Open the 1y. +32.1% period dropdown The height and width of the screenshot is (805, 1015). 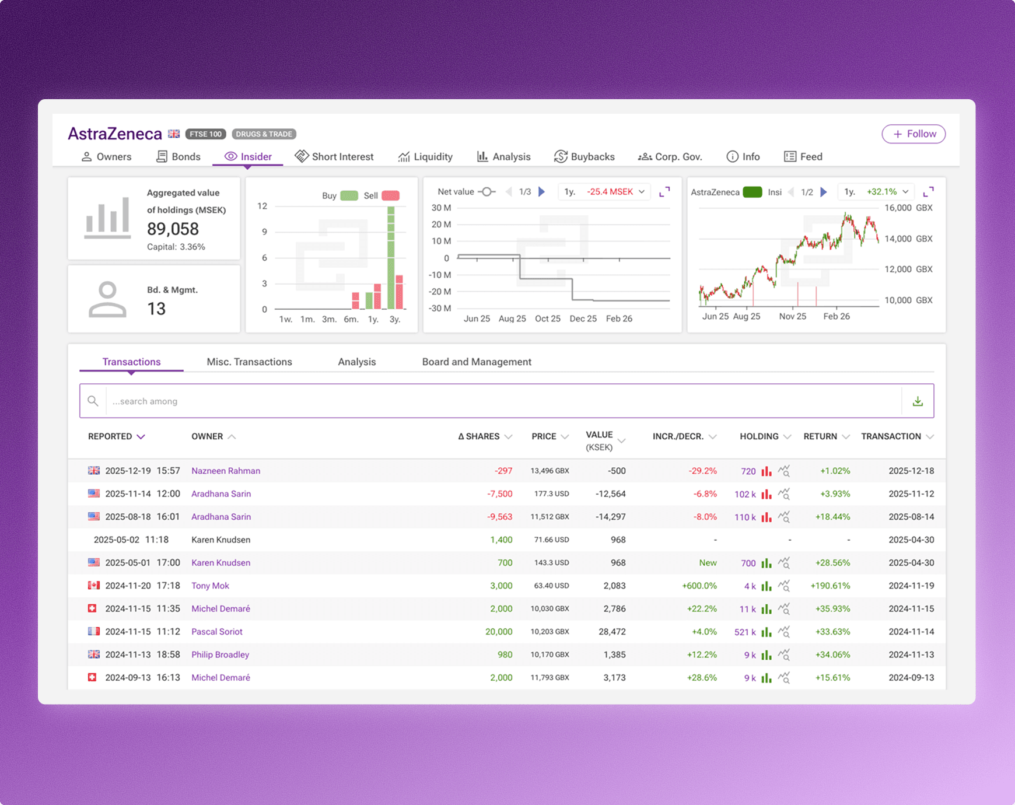[x=877, y=192]
